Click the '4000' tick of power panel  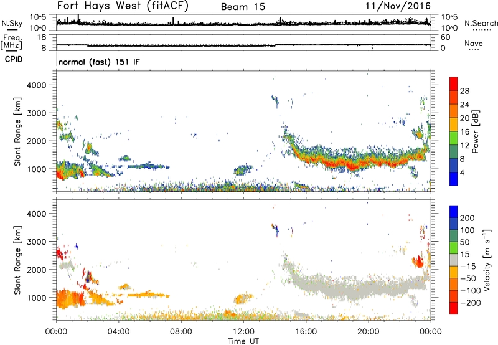tap(37, 85)
